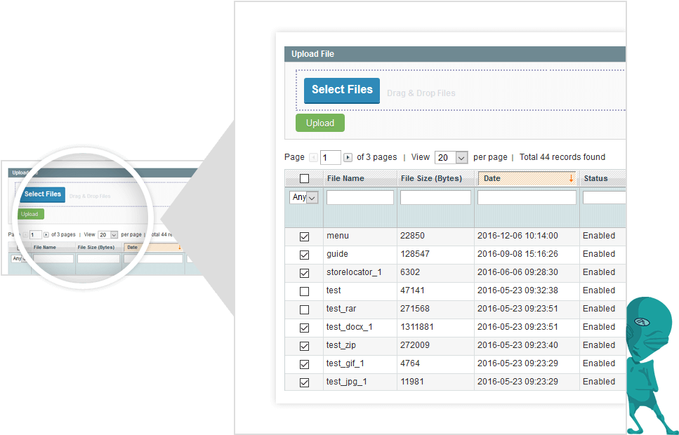
Task: Click the File Name filter field
Action: [x=360, y=197]
